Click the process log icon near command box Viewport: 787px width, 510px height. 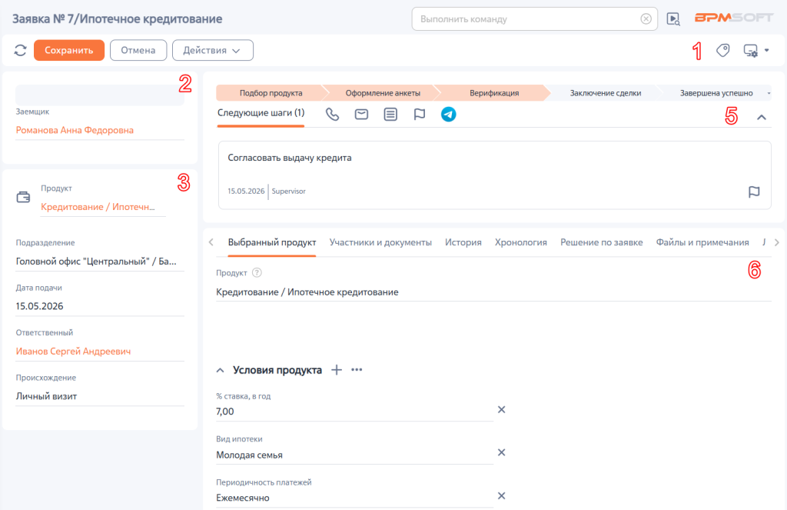(673, 19)
